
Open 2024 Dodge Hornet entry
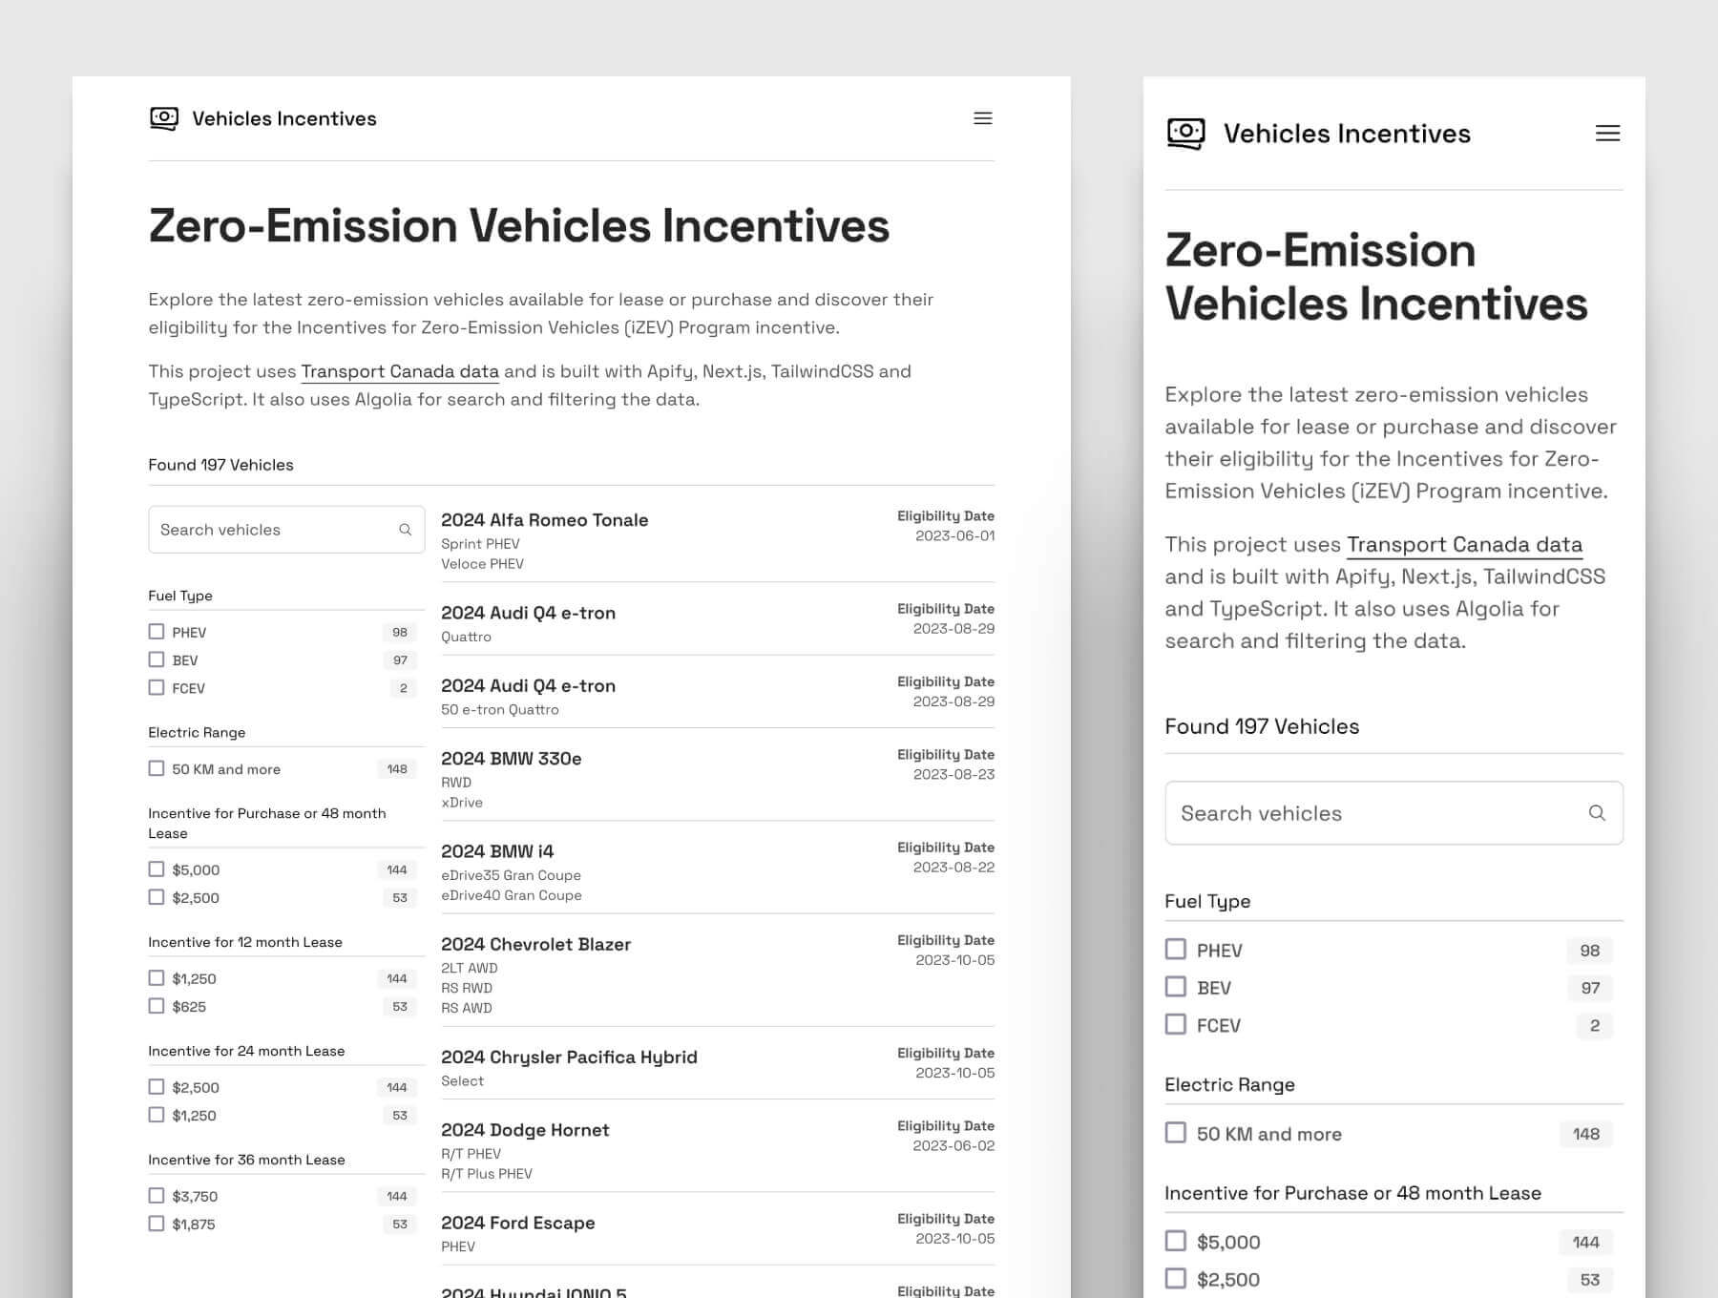525,1130
